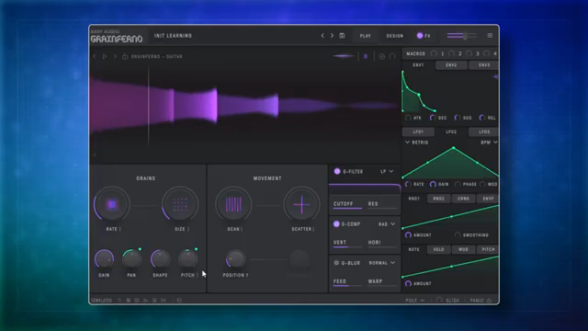Click the Templates label in bottom bar
588x331 pixels.
click(102, 301)
